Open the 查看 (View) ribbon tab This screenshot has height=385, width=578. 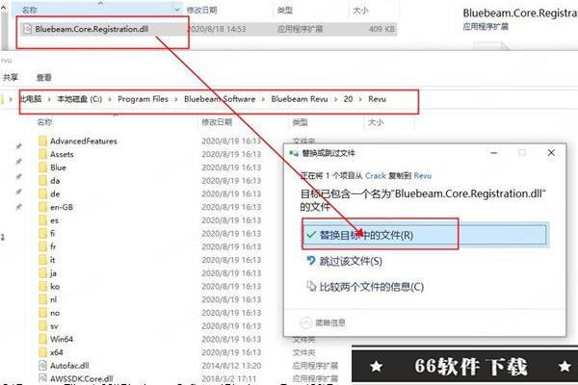[44, 77]
